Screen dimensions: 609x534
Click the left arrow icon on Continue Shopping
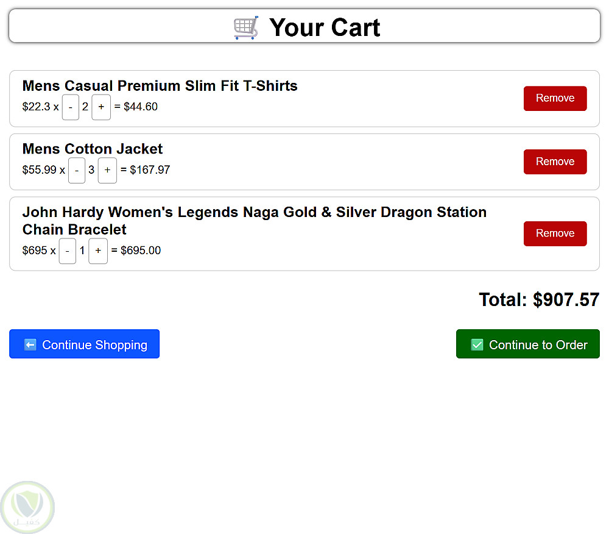30,344
